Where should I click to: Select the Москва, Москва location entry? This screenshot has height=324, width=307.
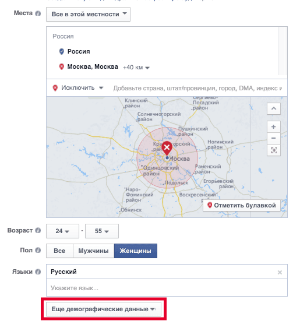[93, 67]
